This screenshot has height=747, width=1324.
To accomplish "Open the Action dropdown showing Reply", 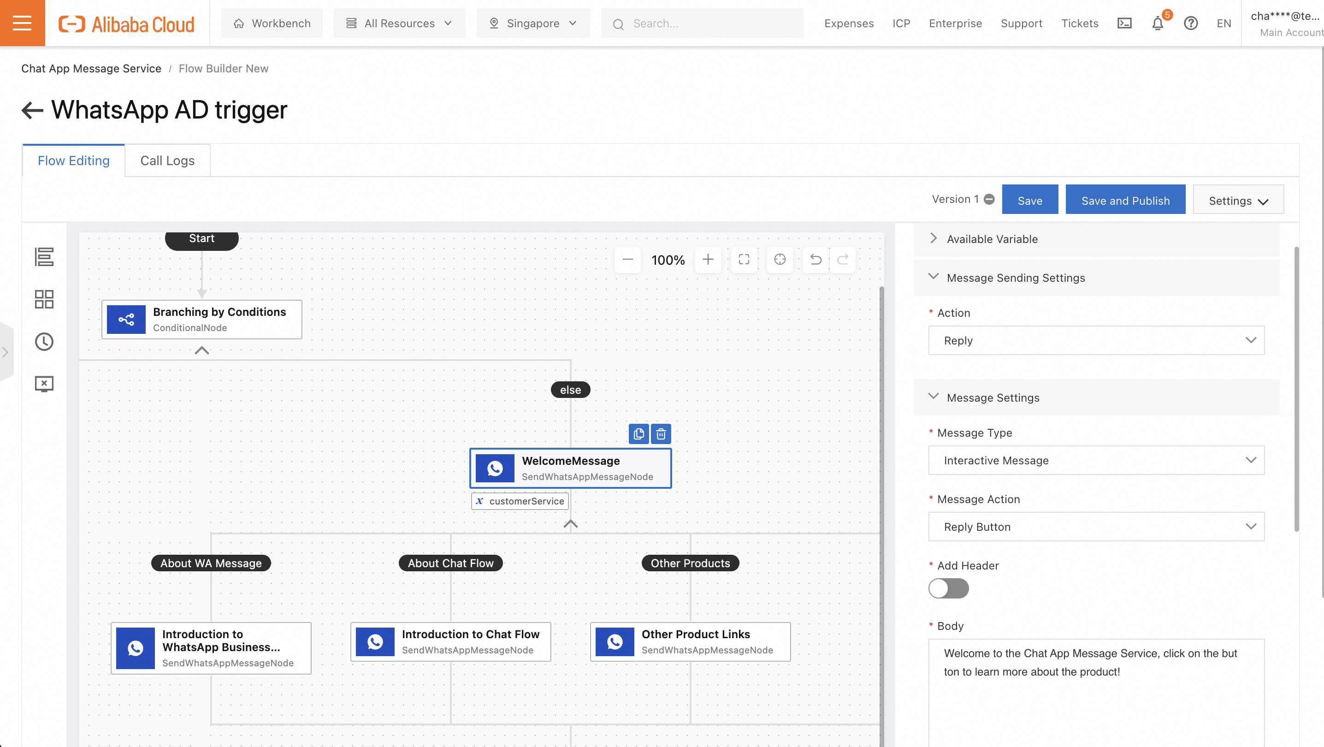I will [1096, 340].
